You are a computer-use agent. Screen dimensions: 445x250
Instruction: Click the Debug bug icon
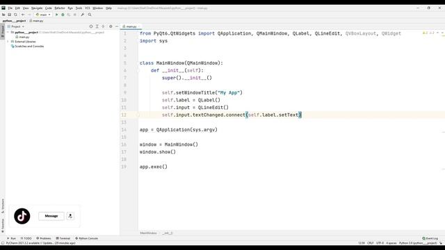[63, 15]
